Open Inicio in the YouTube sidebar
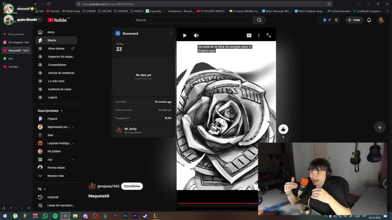This screenshot has height=220, width=392. click(56, 32)
